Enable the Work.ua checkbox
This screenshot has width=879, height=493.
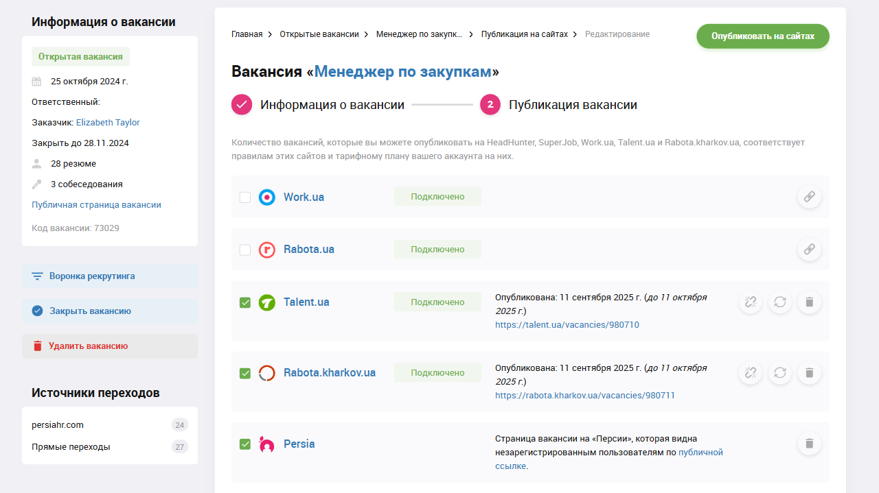click(245, 197)
